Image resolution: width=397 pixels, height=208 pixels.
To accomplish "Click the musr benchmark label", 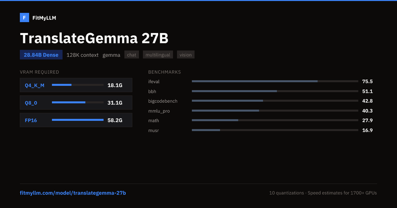I will [154, 130].
